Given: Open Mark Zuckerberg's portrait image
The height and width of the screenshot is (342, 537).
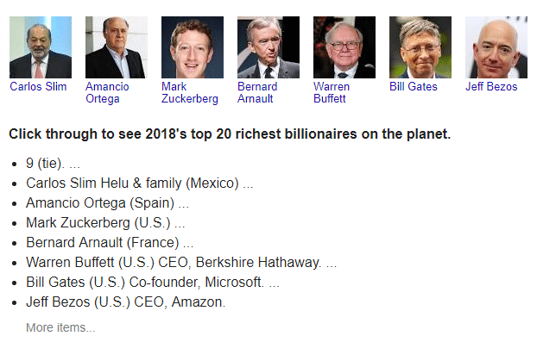Looking at the screenshot, I should [193, 47].
